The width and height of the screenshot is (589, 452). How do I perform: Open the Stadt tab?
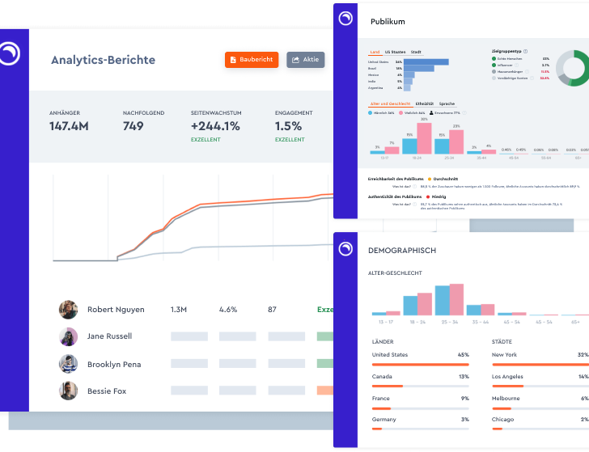[416, 52]
